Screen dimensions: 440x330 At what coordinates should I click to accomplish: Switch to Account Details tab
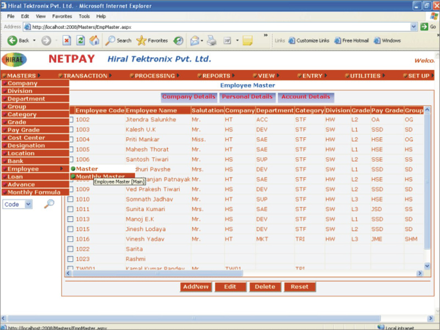tap(306, 97)
